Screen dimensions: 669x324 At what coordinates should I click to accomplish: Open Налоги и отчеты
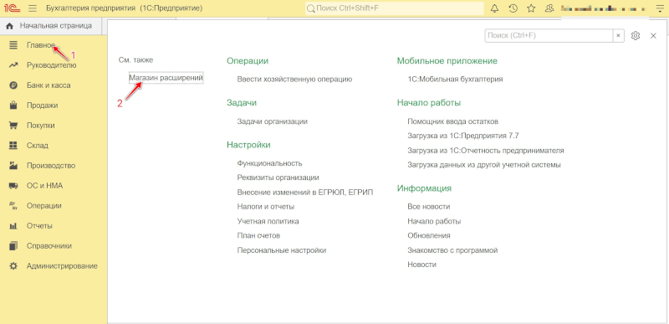(x=266, y=207)
